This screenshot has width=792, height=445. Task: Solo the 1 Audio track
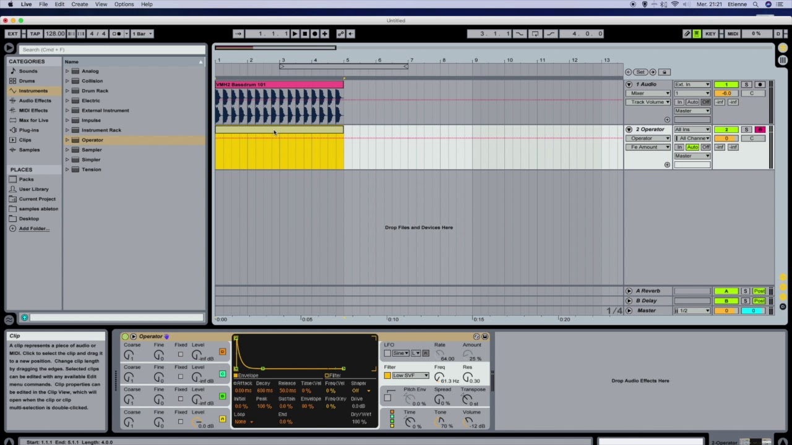point(746,85)
